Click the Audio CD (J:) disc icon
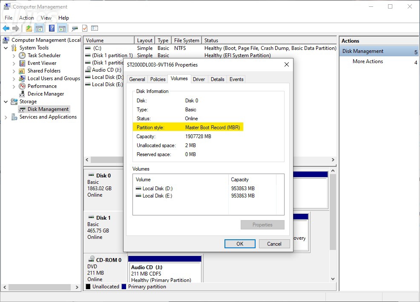 [88, 70]
